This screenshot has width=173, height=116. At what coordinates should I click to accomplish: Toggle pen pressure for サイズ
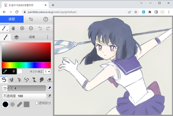49,88
